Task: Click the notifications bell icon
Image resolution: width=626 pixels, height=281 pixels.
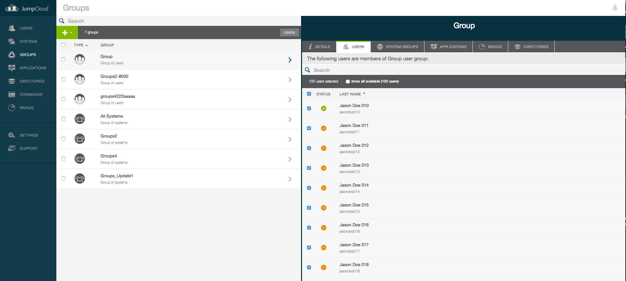Action: coord(615,8)
